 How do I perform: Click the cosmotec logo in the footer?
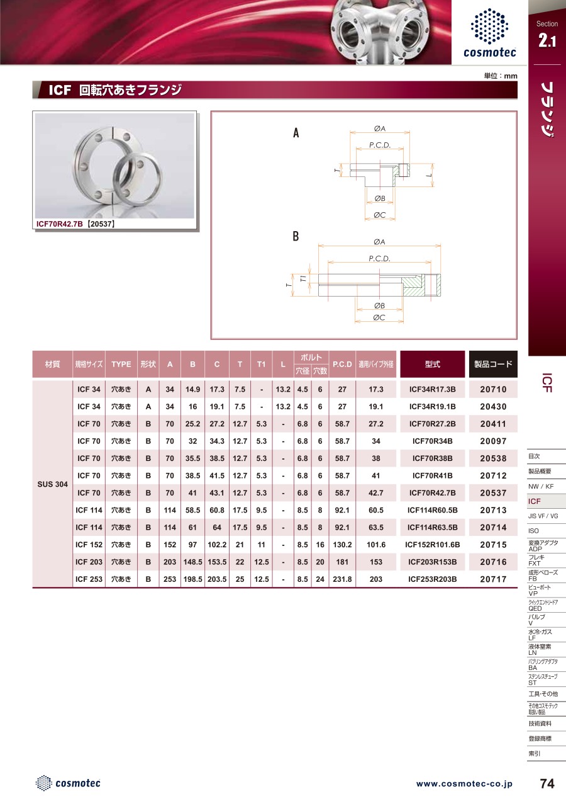point(68,783)
